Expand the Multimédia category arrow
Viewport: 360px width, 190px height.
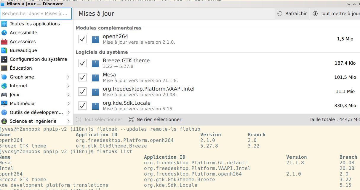(x=68, y=104)
